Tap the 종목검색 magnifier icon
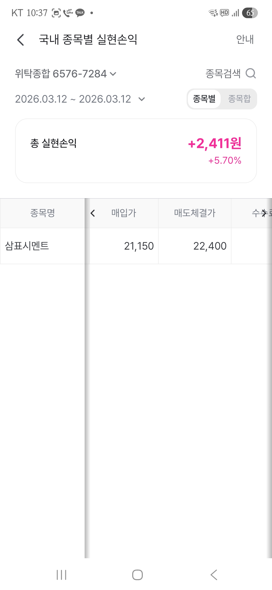Viewport: 272px width, 590px height. 251,74
